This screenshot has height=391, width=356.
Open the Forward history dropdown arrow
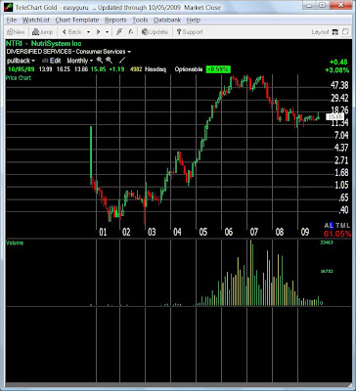point(107,32)
